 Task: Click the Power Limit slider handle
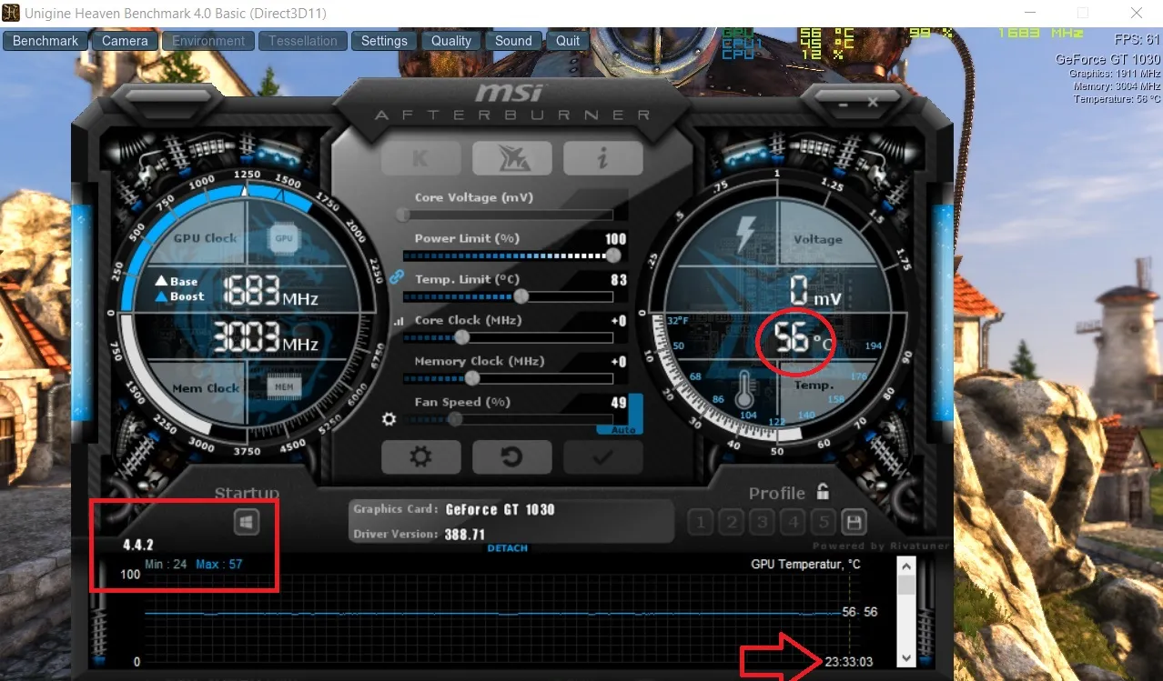[615, 255]
